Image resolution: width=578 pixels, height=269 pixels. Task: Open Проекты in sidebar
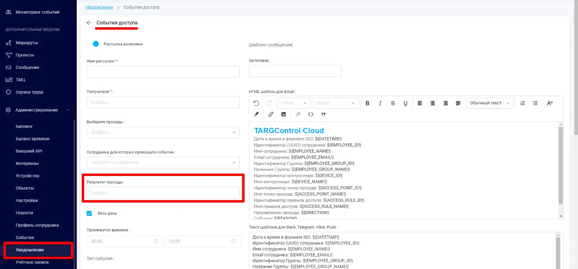pos(25,55)
